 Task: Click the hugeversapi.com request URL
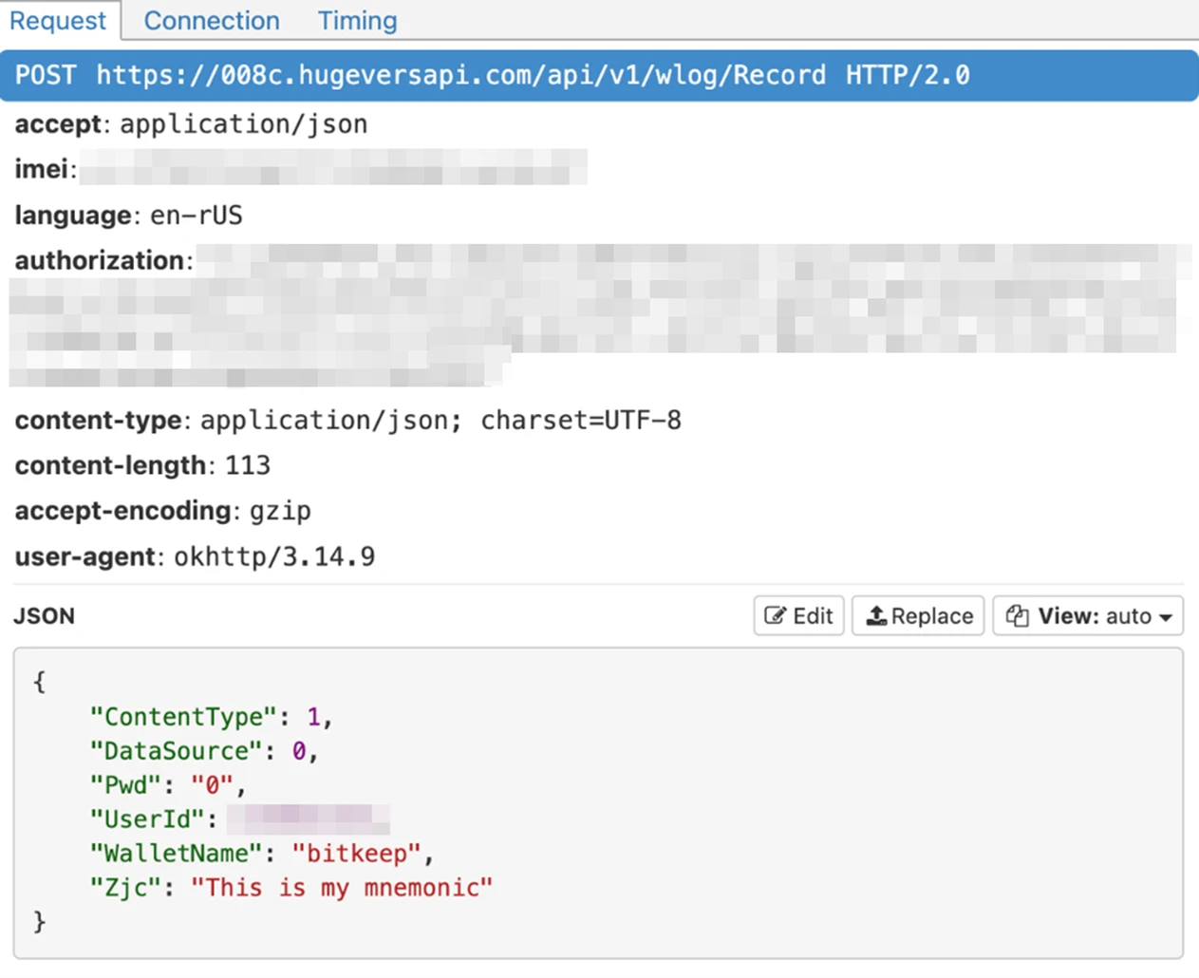tap(460, 76)
